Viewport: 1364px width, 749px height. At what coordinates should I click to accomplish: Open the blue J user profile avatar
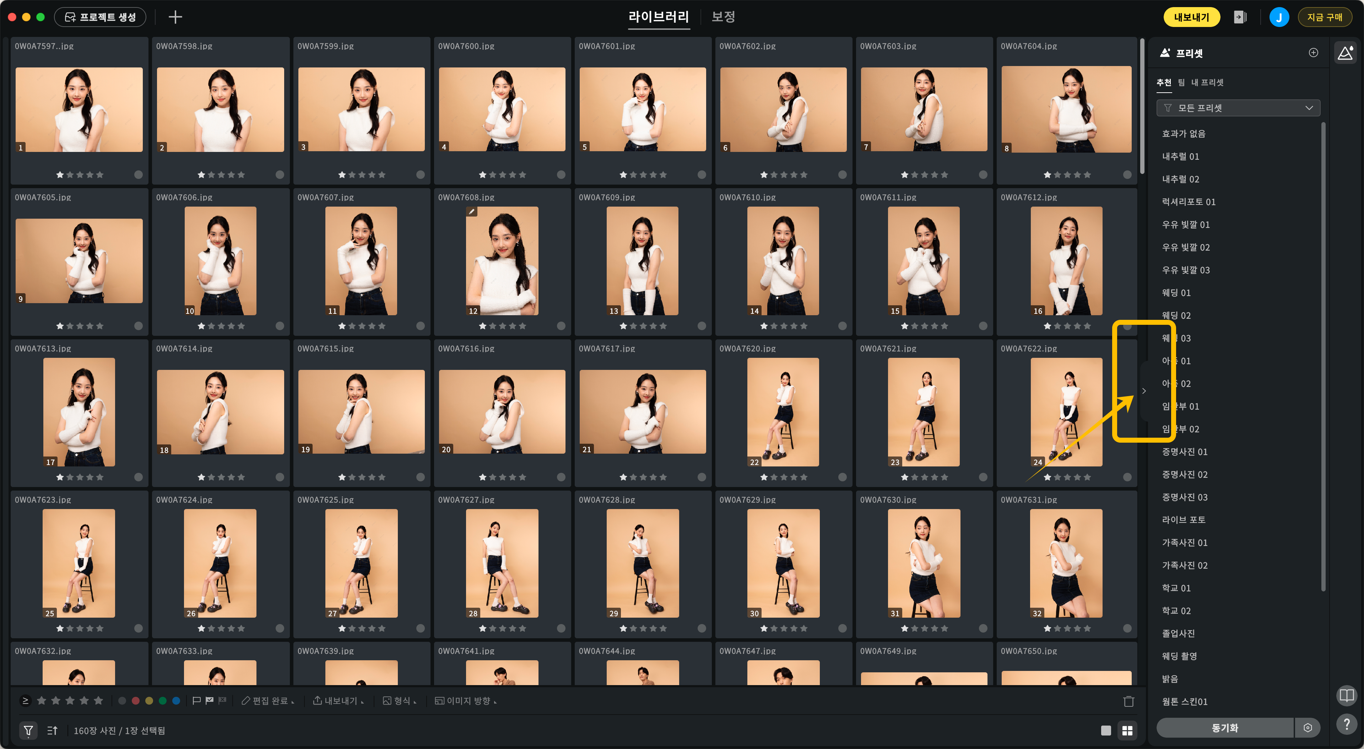click(1279, 17)
